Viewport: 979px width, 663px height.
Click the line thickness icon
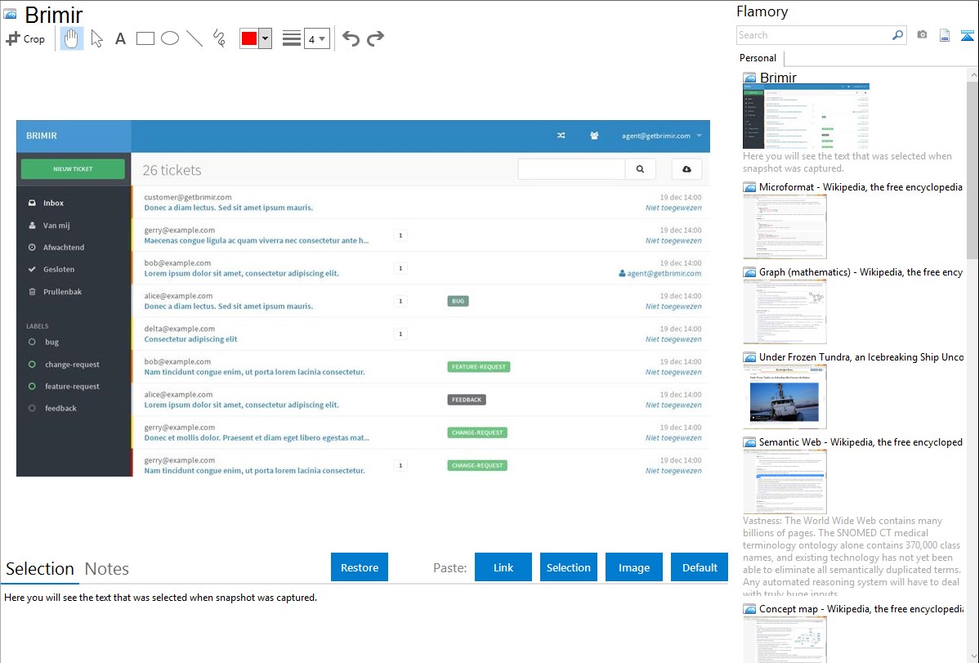pyautogui.click(x=291, y=38)
